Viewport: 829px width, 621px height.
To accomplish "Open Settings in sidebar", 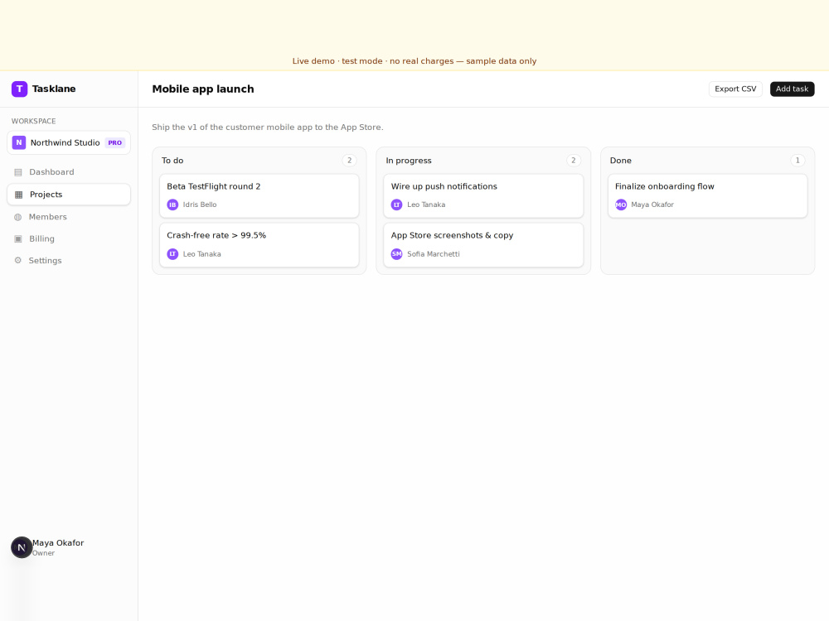I will [x=69, y=260].
